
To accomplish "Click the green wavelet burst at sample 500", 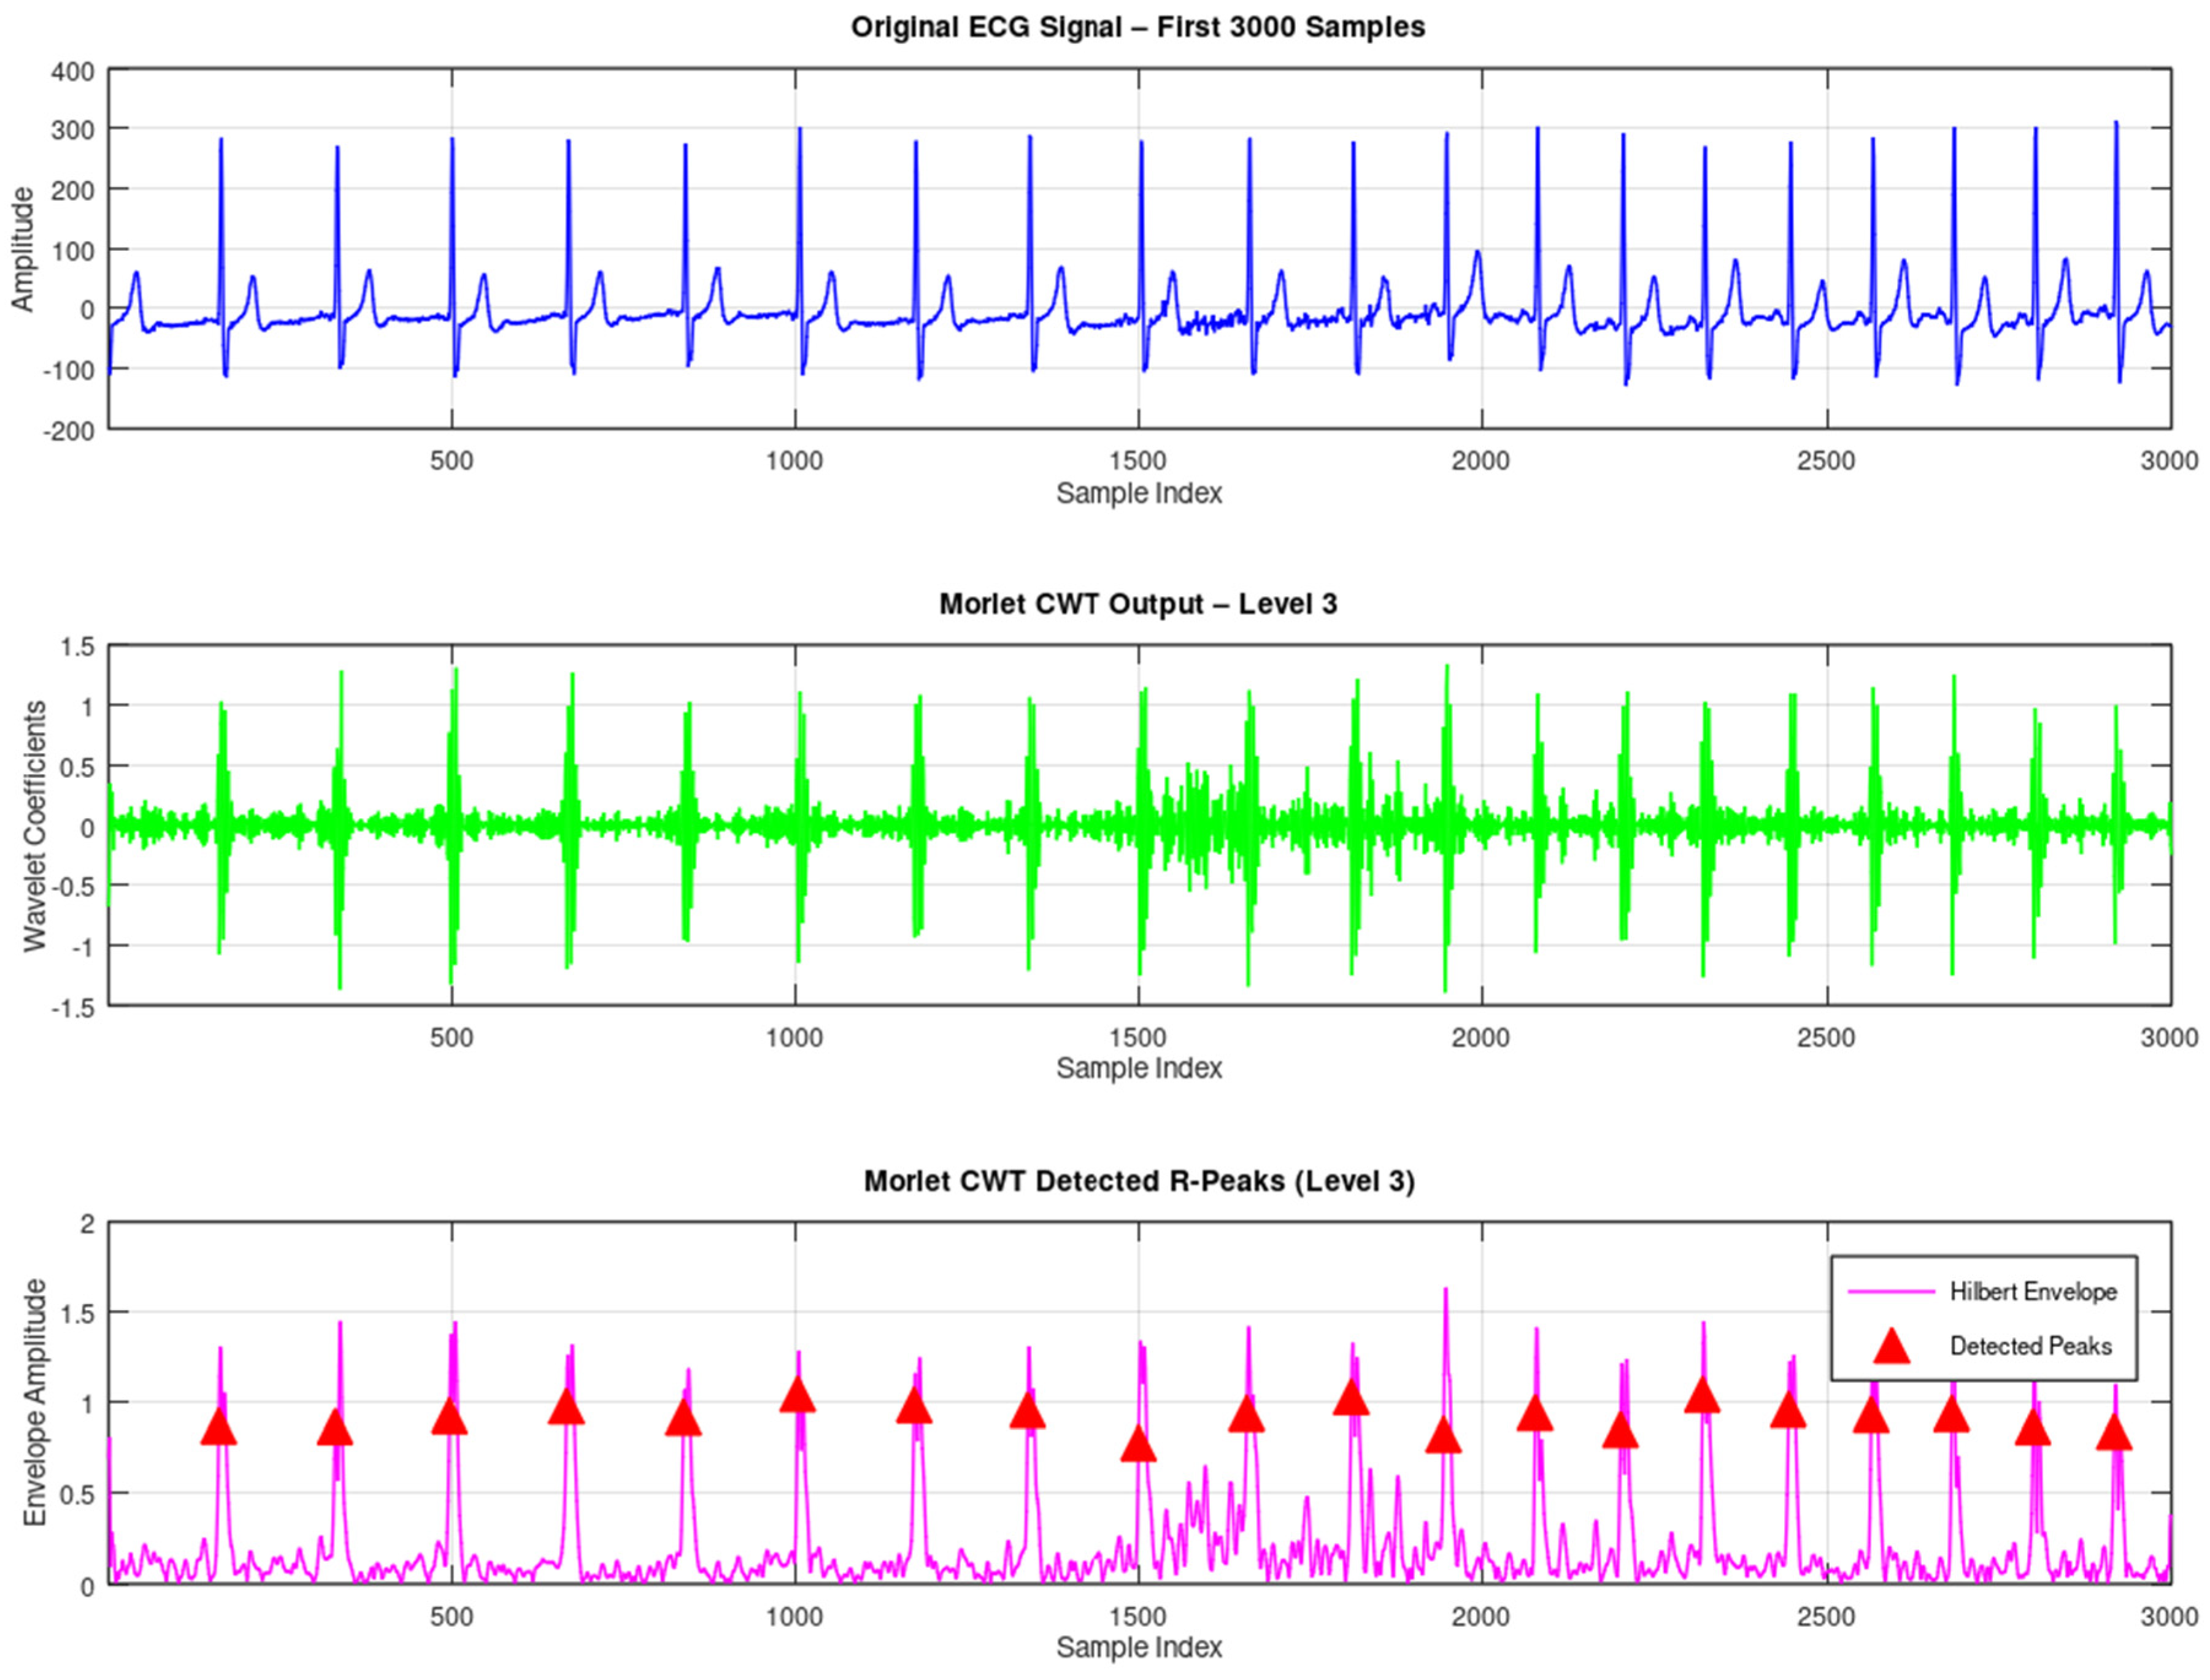I will (454, 826).
